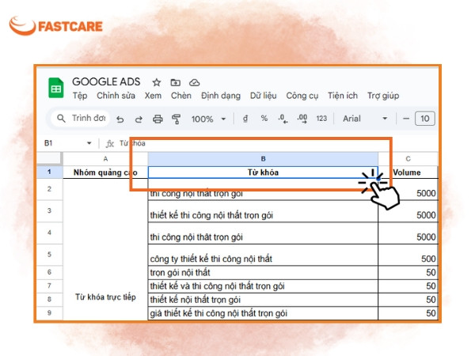Open the 100% zoom dropdown
Image resolution: width=475 pixels, height=356 pixels.
(208, 119)
